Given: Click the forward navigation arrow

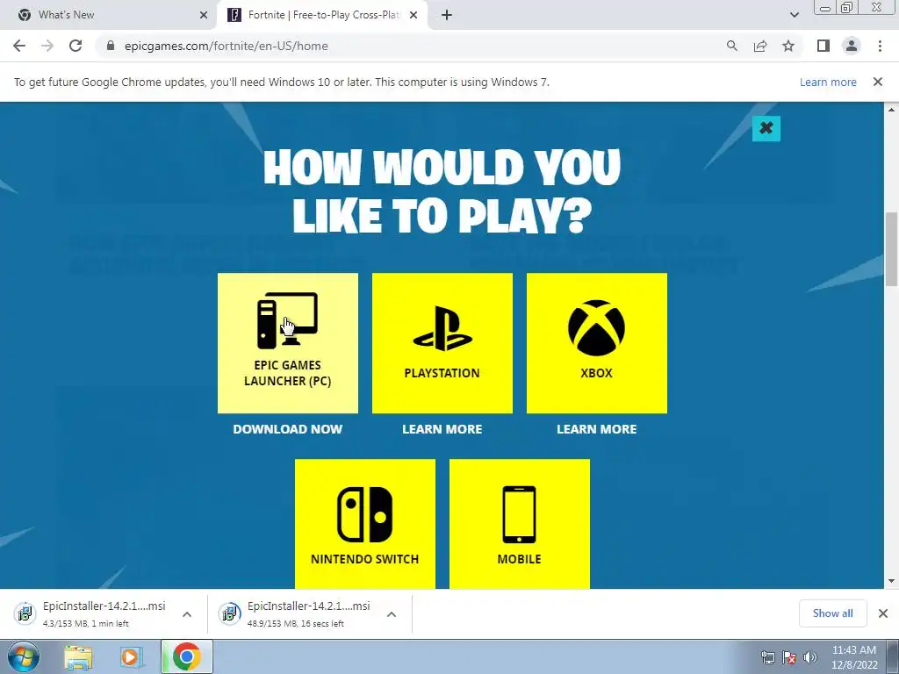Looking at the screenshot, I should (x=47, y=46).
